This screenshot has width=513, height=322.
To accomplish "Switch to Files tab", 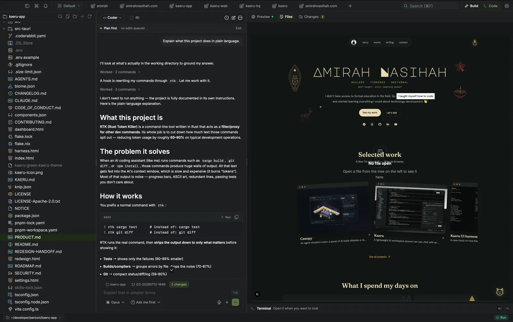I will (286, 17).
